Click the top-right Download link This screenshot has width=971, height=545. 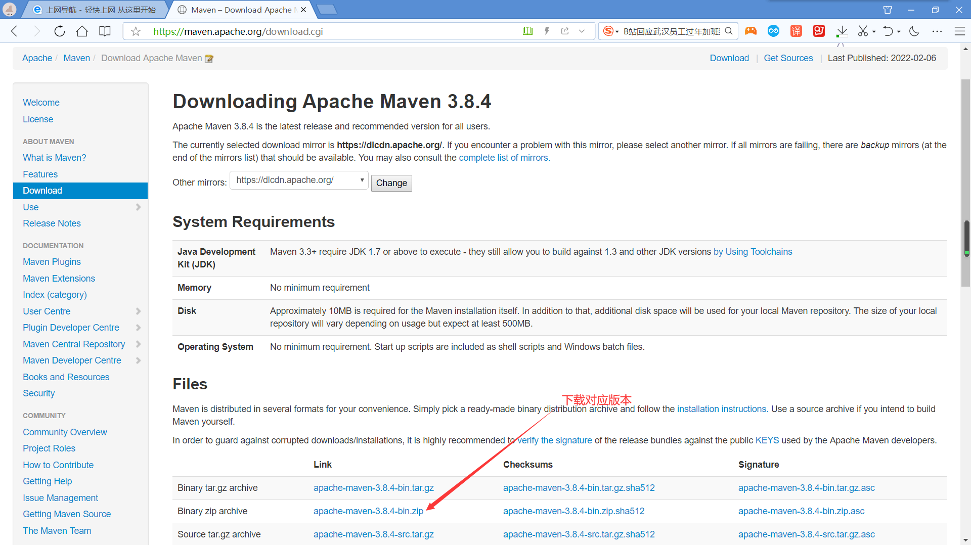pos(729,58)
